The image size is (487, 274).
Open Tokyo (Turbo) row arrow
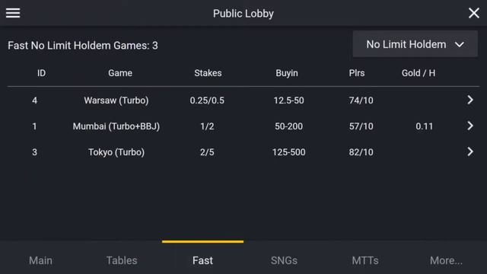coord(470,151)
